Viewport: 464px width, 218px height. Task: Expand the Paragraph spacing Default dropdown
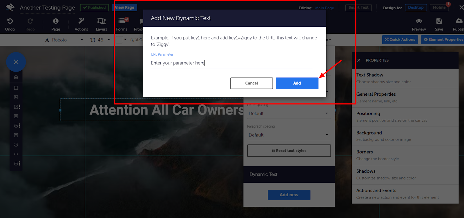point(289,135)
